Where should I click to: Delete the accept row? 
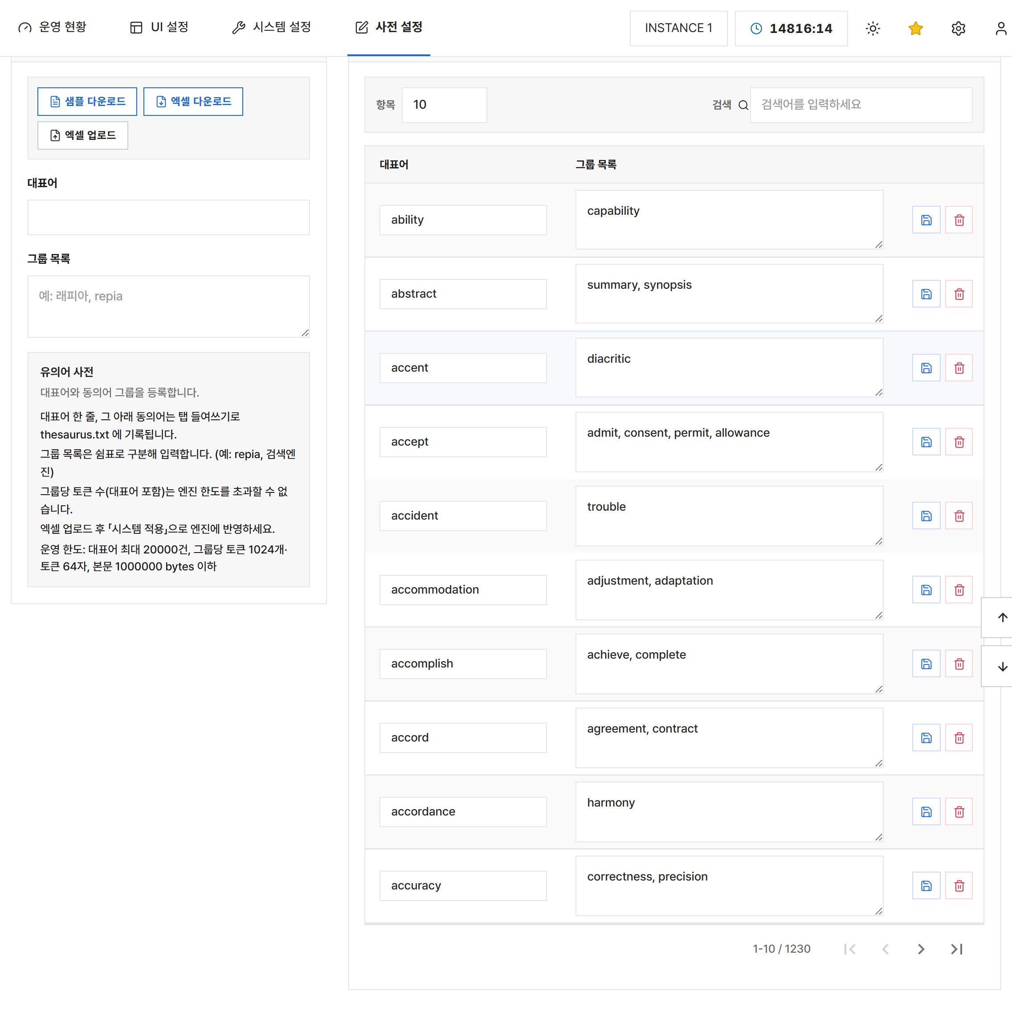[x=959, y=442]
